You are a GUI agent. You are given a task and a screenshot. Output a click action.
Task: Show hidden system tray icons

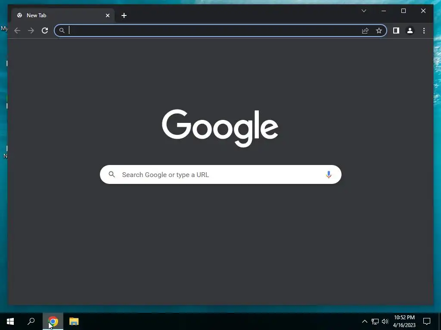click(x=364, y=321)
